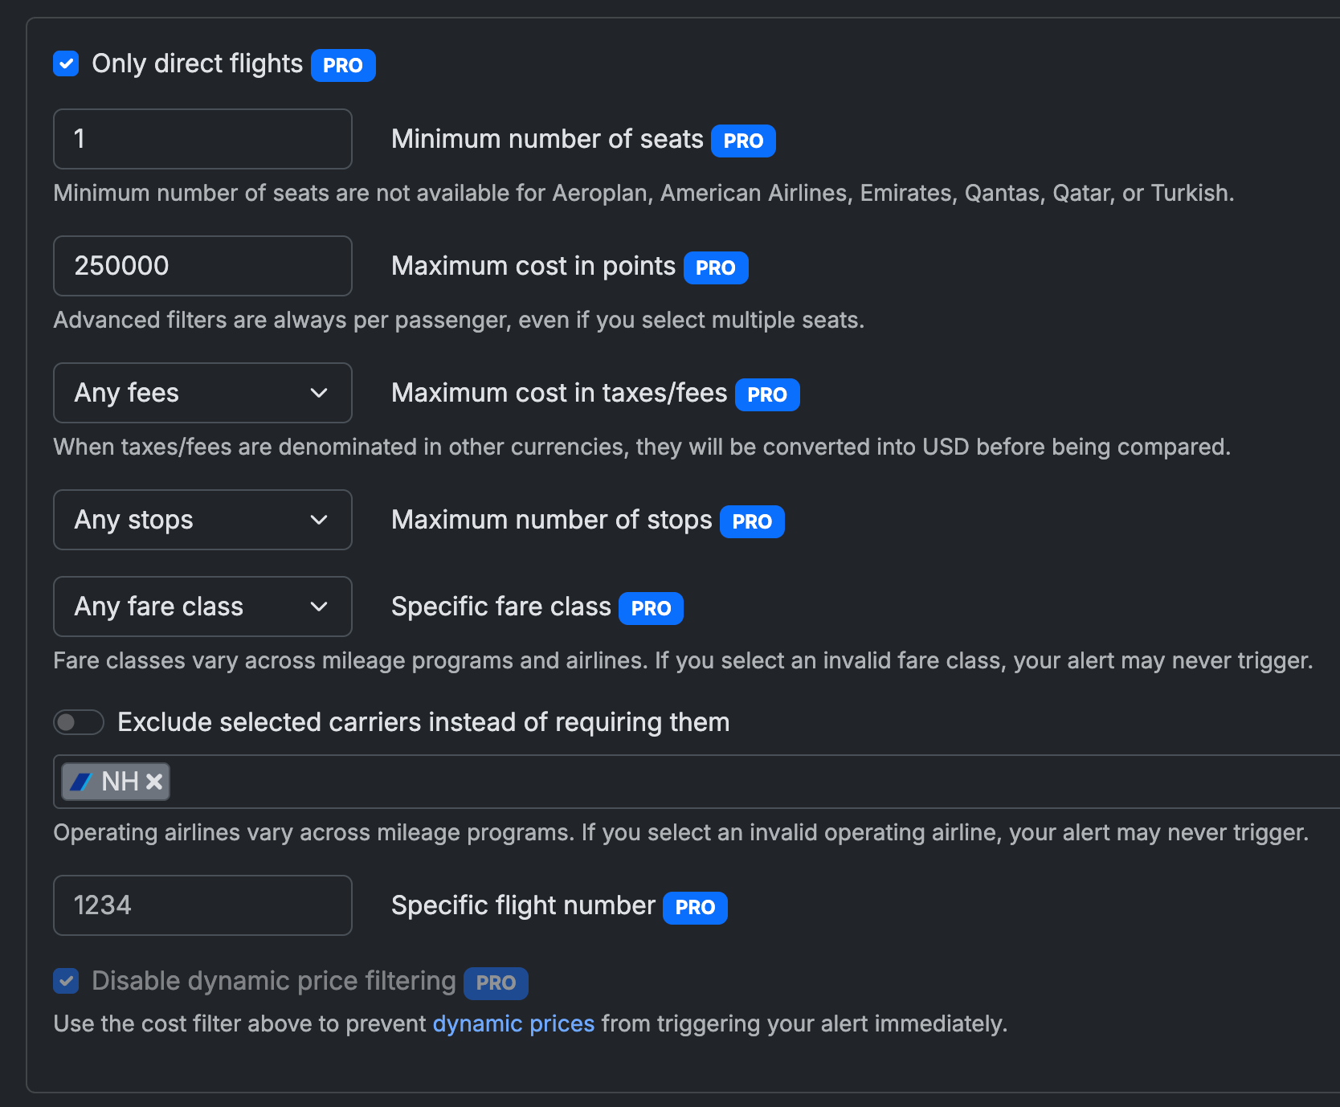Image resolution: width=1340 pixels, height=1107 pixels.
Task: Open the Any fees dropdown
Action: click(x=202, y=393)
